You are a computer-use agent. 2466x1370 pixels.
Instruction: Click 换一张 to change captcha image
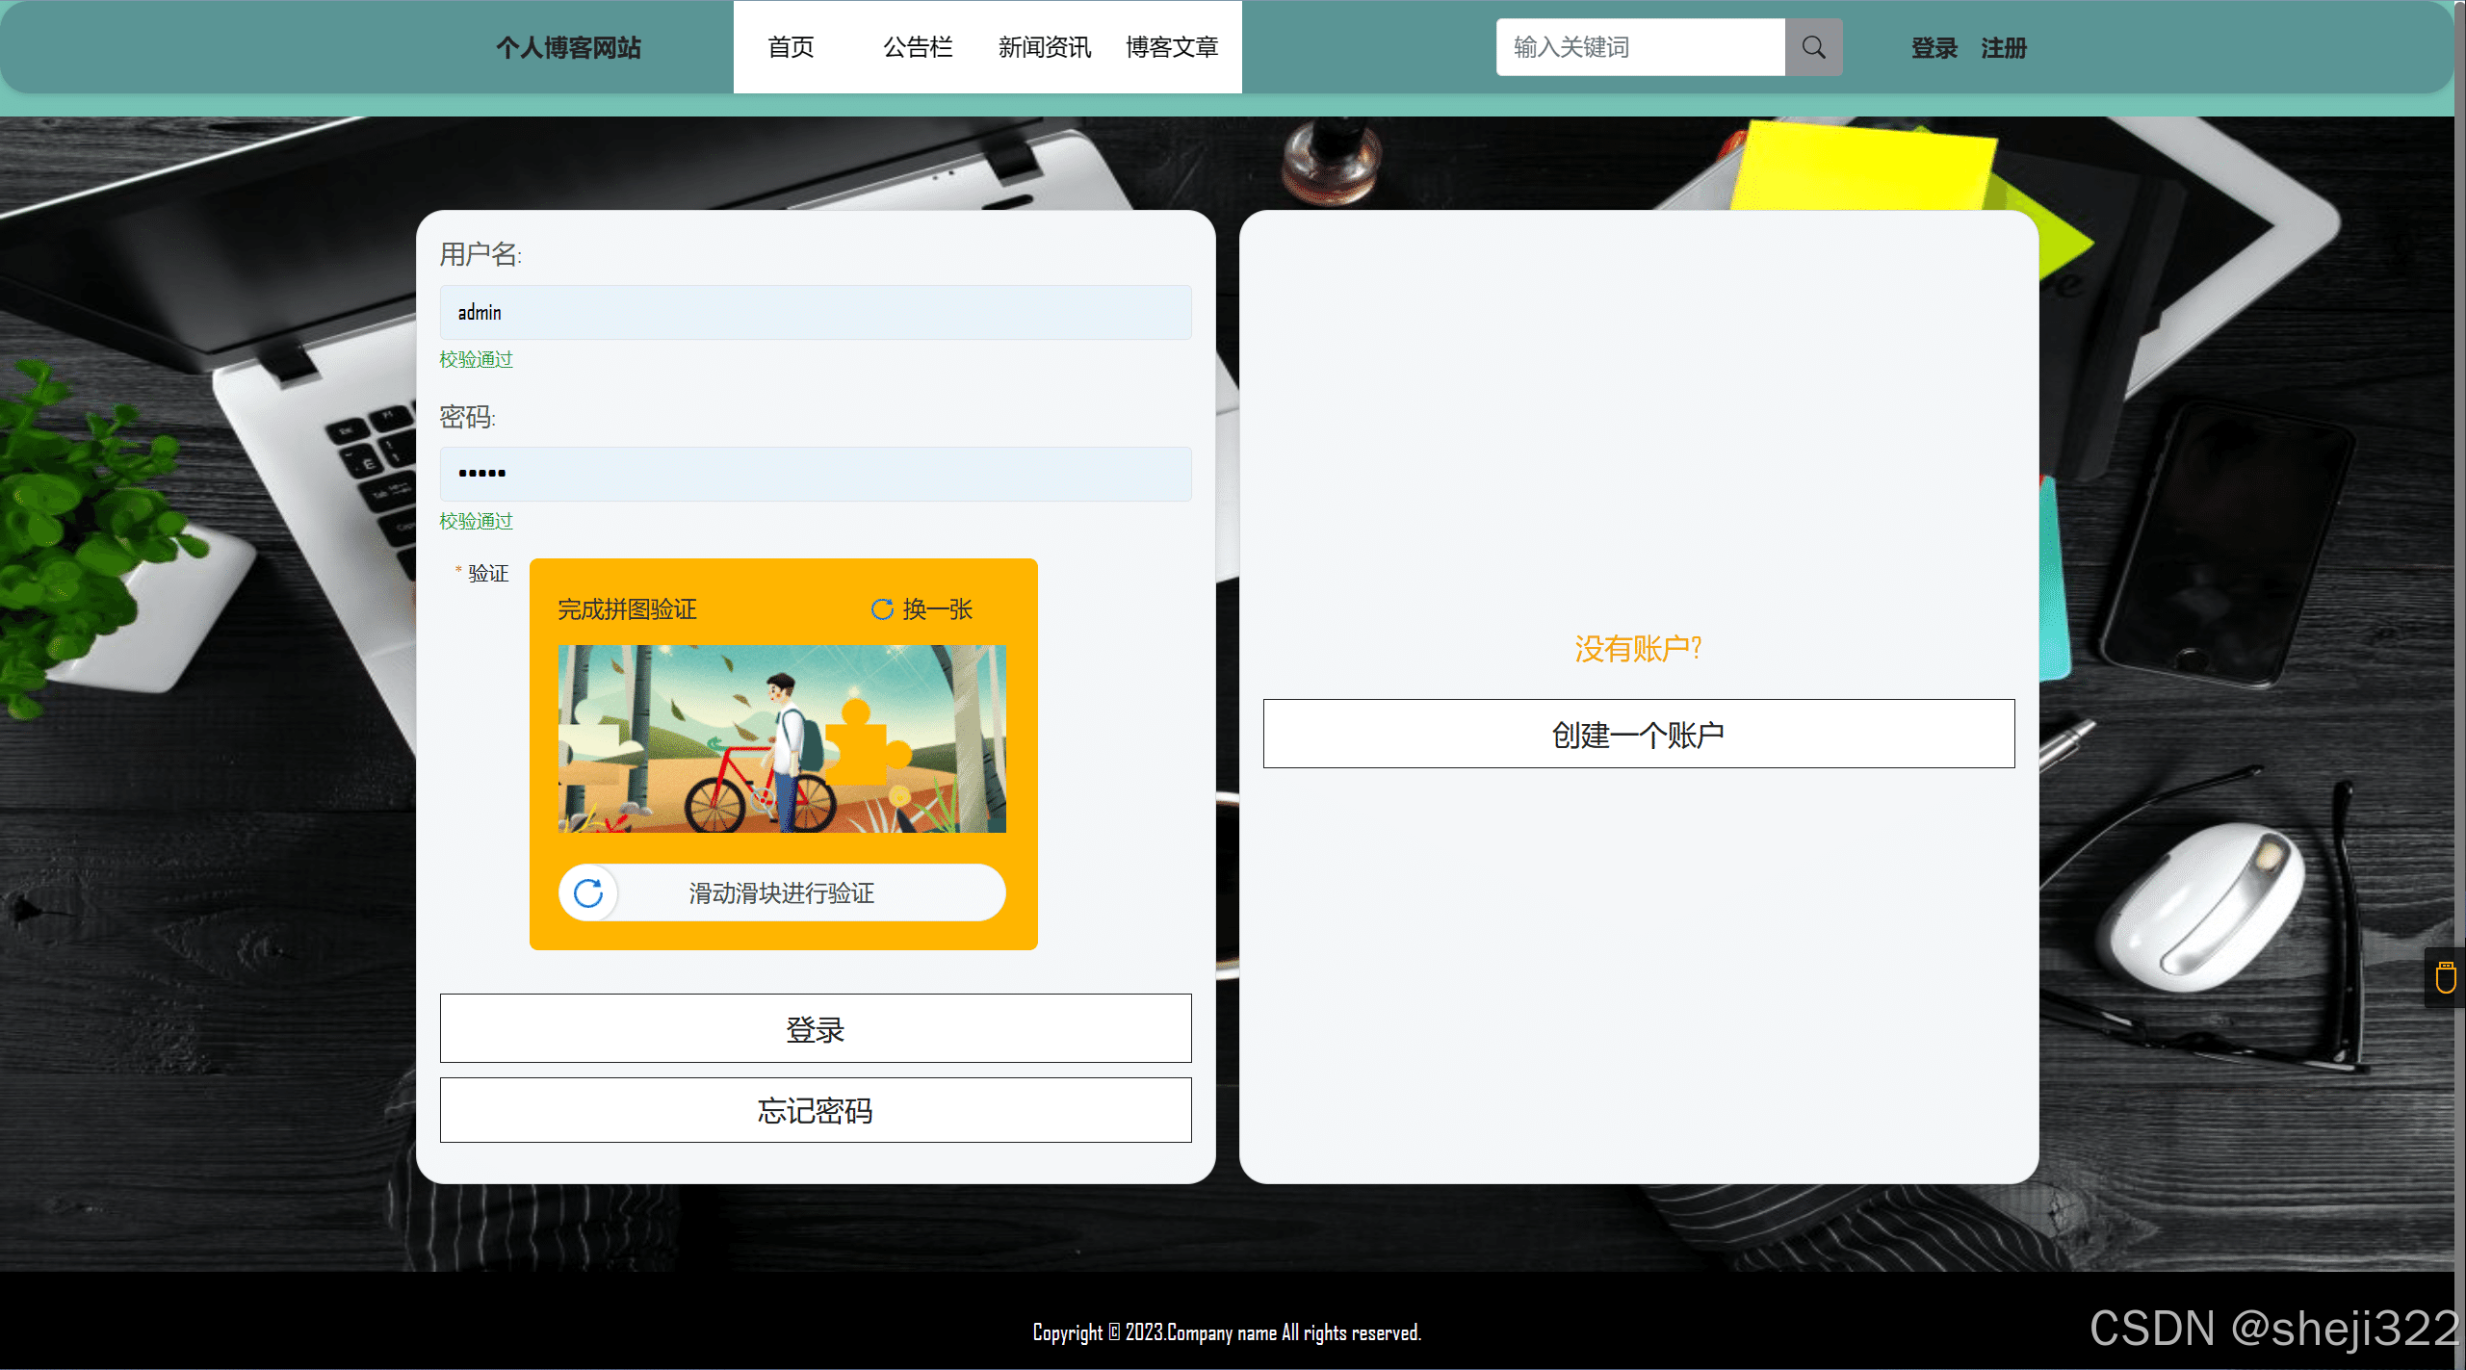pyautogui.click(x=937, y=609)
